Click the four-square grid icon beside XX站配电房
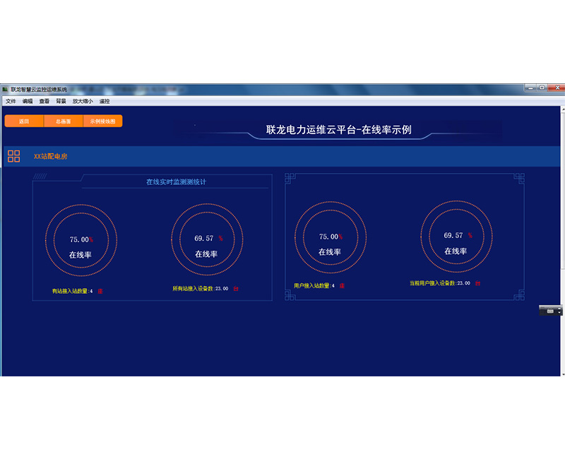Image resolution: width=565 pixels, height=459 pixels. tap(14, 156)
